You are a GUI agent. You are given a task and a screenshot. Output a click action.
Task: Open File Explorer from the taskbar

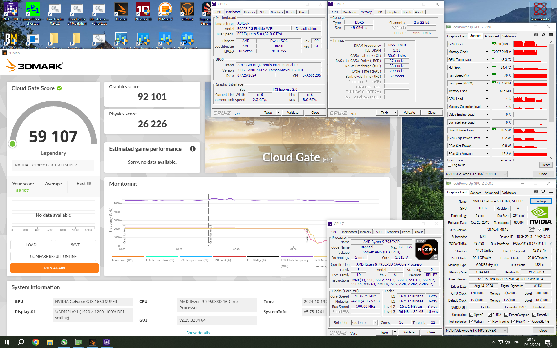click(x=50, y=342)
